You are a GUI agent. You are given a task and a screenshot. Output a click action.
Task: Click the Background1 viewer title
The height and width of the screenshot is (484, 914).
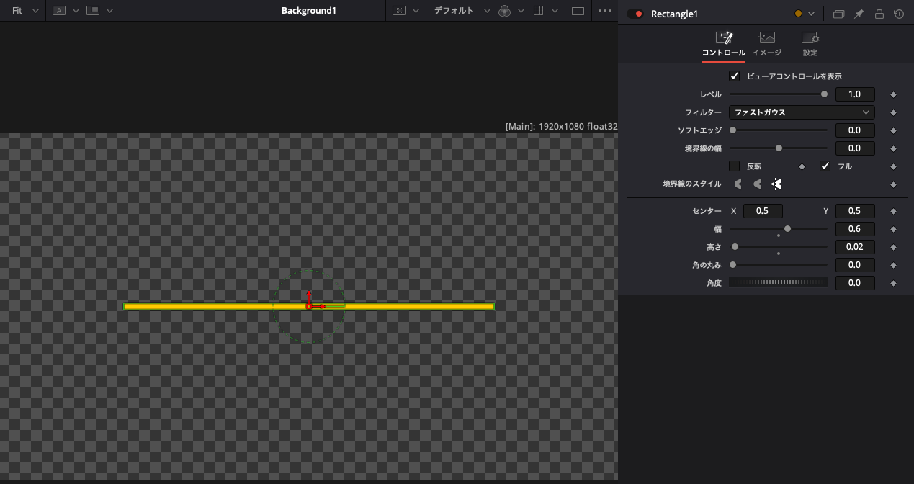click(309, 11)
